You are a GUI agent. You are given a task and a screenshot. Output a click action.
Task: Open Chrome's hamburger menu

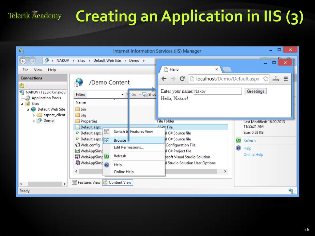(286, 79)
